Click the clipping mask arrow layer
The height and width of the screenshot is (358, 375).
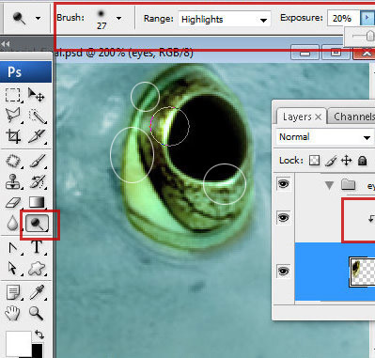(x=371, y=218)
